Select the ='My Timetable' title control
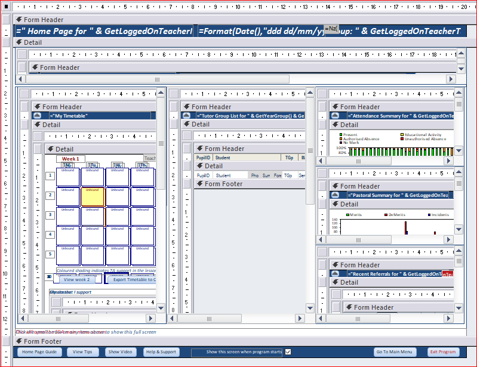Screen dimensions: 477x367 click(100, 116)
